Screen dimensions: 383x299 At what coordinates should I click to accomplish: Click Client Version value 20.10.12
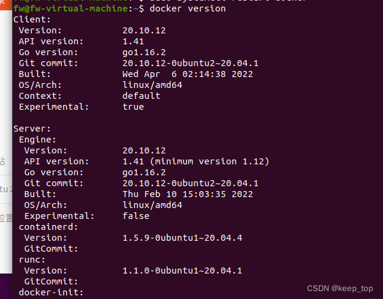coord(144,30)
